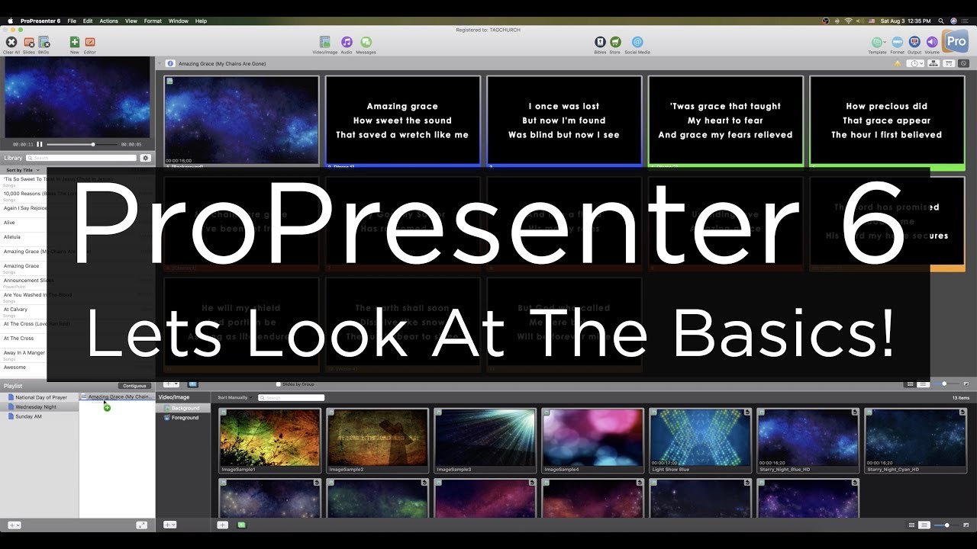Click the plus button in media bin footer

click(222, 525)
